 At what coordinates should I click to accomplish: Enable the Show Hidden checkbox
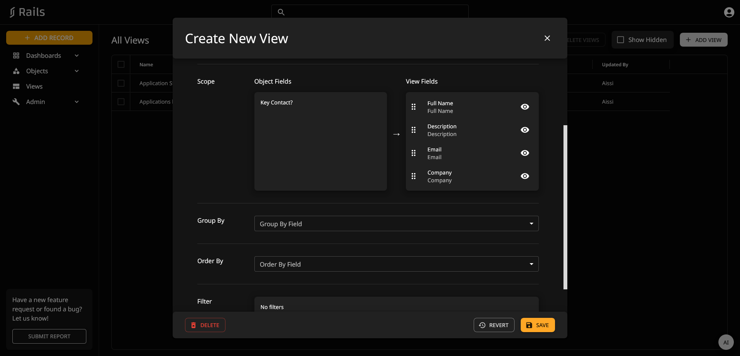point(621,40)
